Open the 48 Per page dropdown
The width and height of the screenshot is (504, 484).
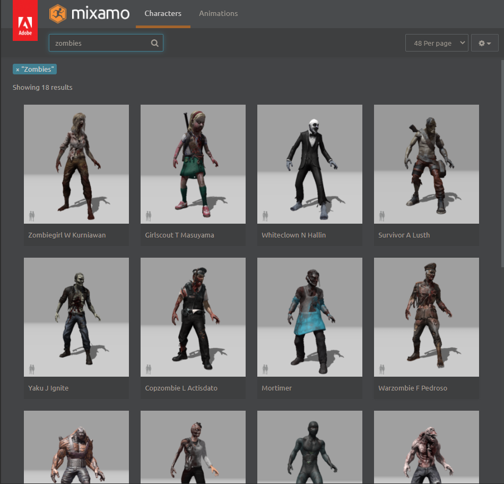coord(437,43)
